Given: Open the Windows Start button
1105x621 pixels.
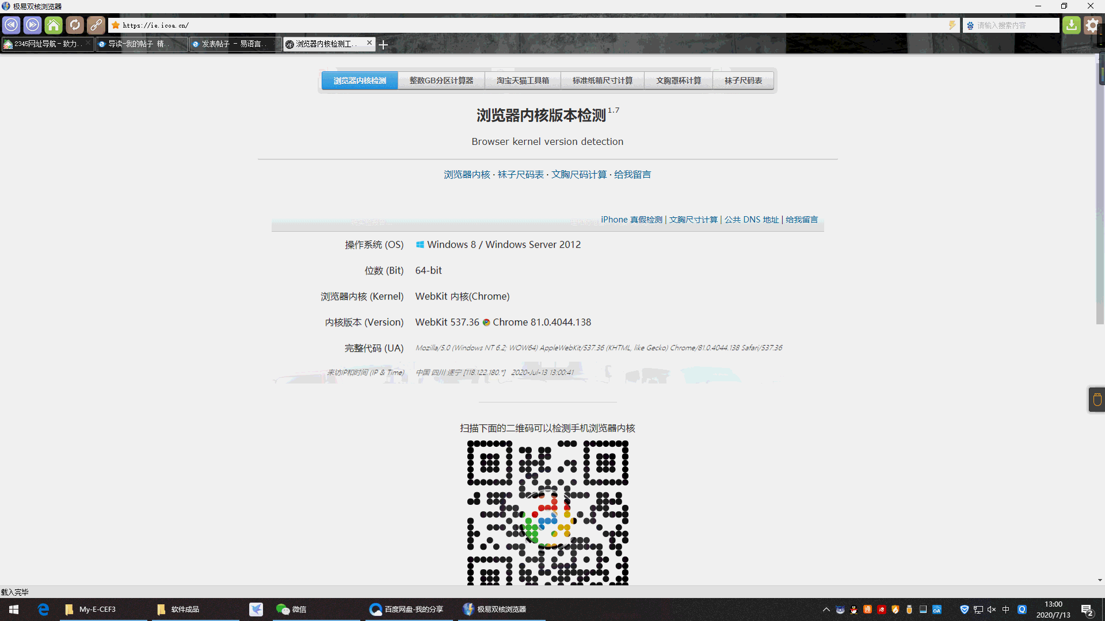Looking at the screenshot, I should (14, 609).
